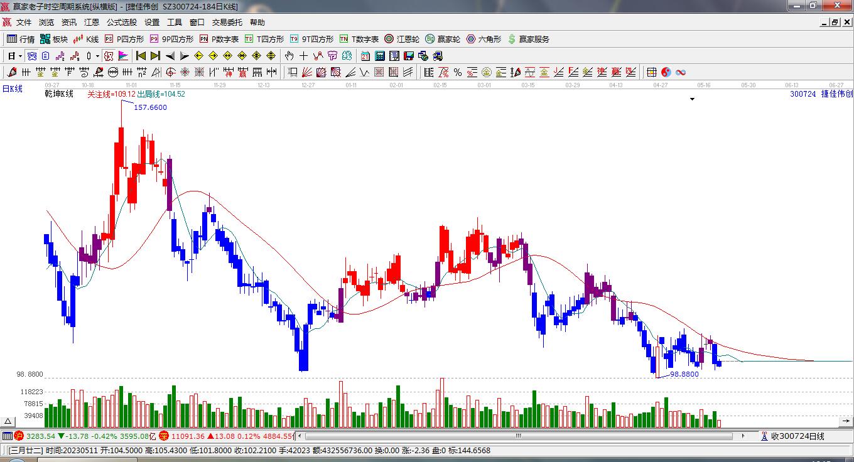The image size is (854, 462).
Task: Click the 行情 toolbar button
Action: point(21,39)
